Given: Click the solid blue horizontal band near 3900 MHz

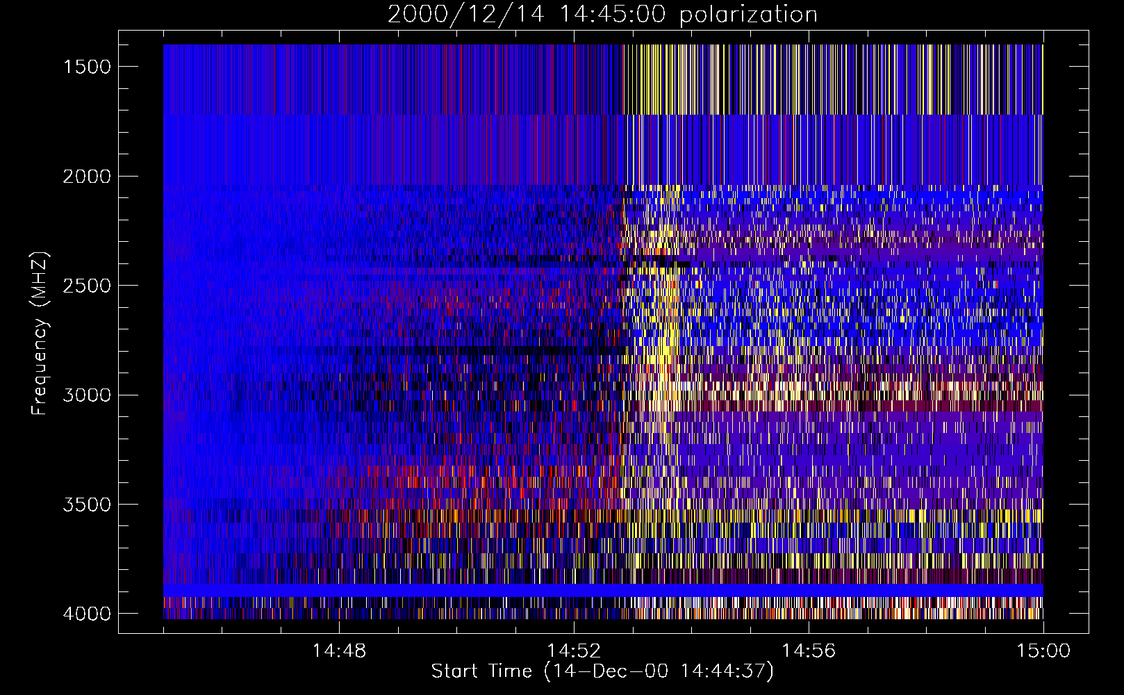Looking at the screenshot, I should click(603, 590).
